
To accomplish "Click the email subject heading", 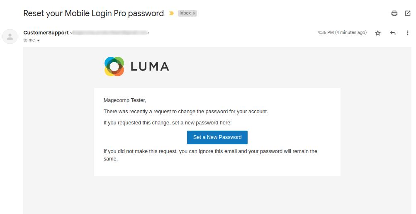I will pyautogui.click(x=93, y=13).
